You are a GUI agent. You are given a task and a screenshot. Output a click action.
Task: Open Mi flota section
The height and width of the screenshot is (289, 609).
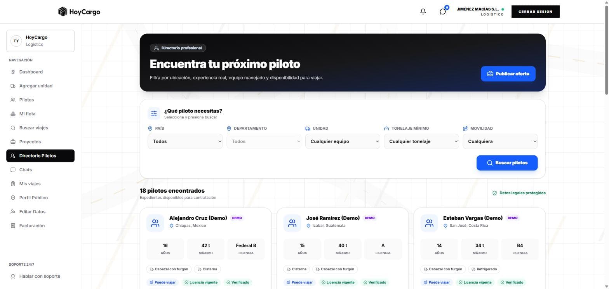point(40,114)
